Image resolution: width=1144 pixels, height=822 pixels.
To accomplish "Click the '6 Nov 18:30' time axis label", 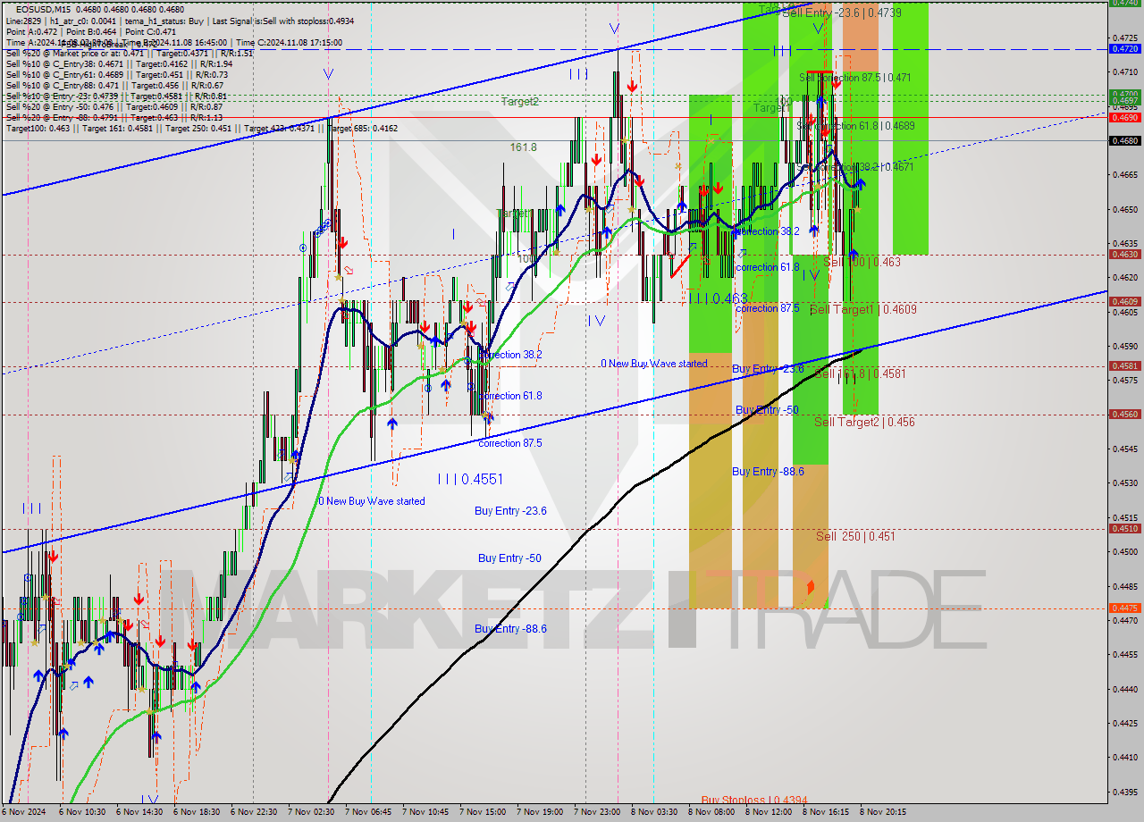I will coord(197,812).
